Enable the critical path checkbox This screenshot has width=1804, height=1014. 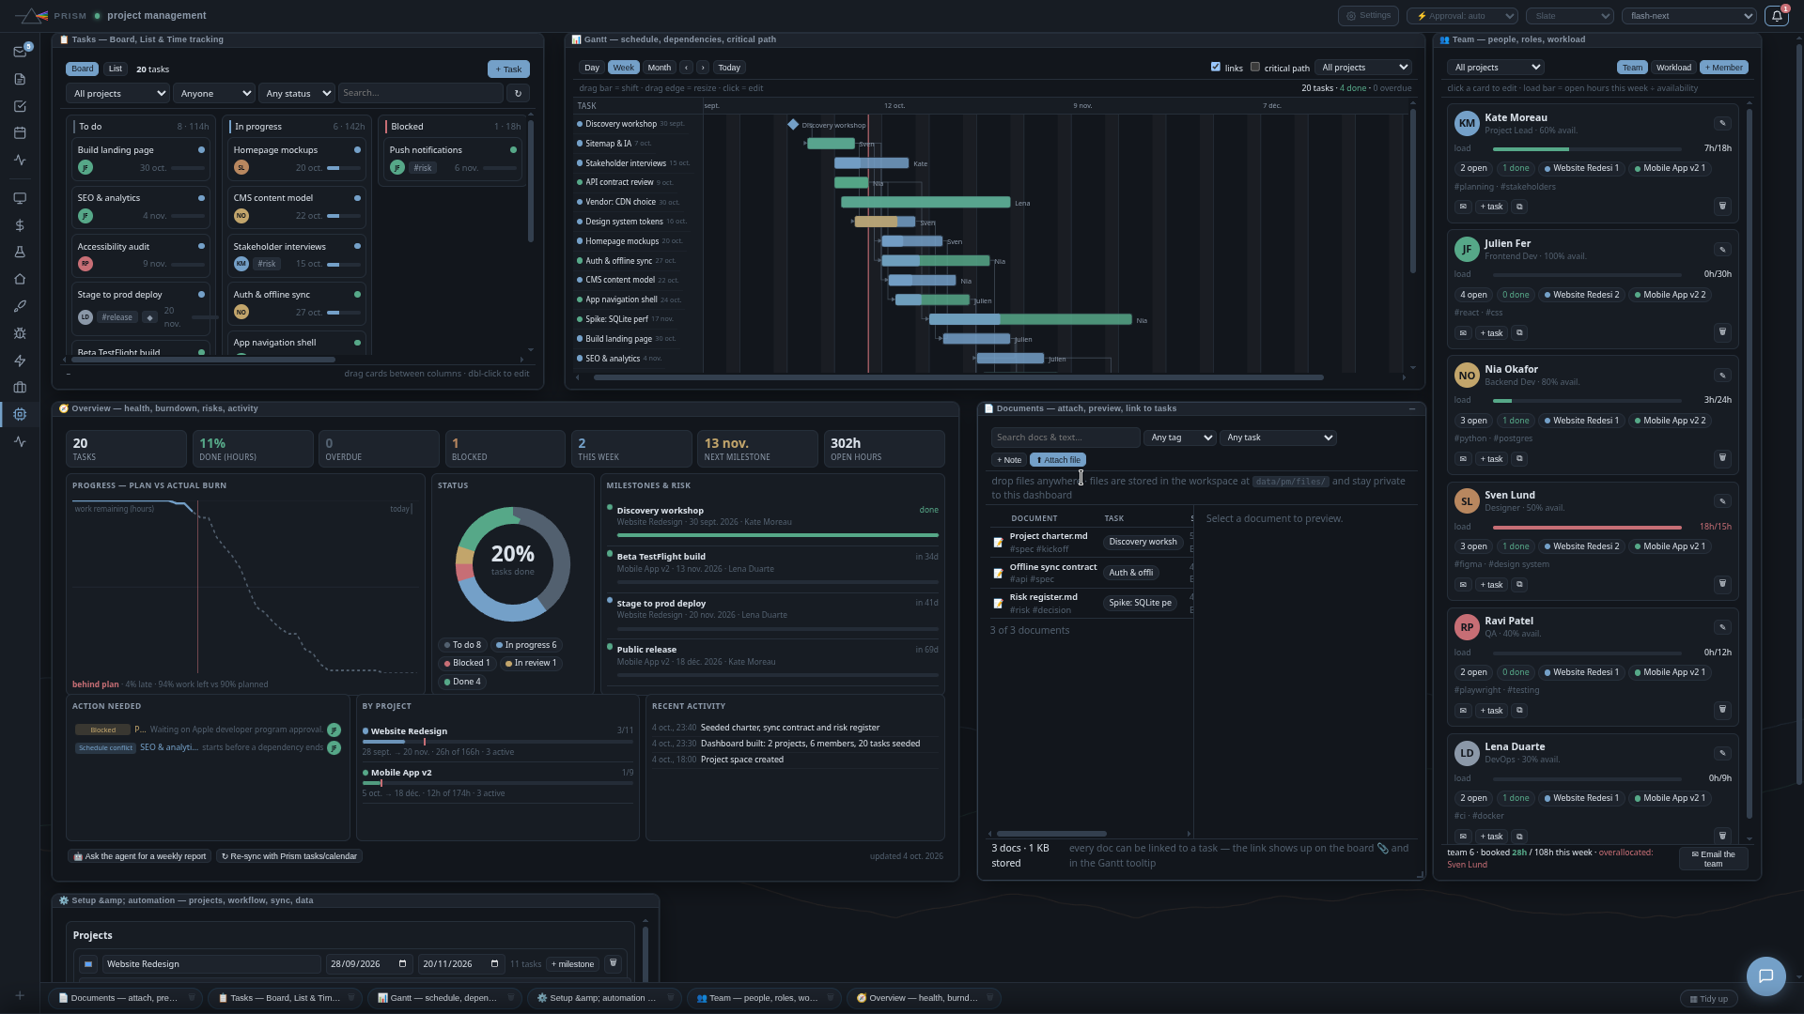[x=1255, y=67]
